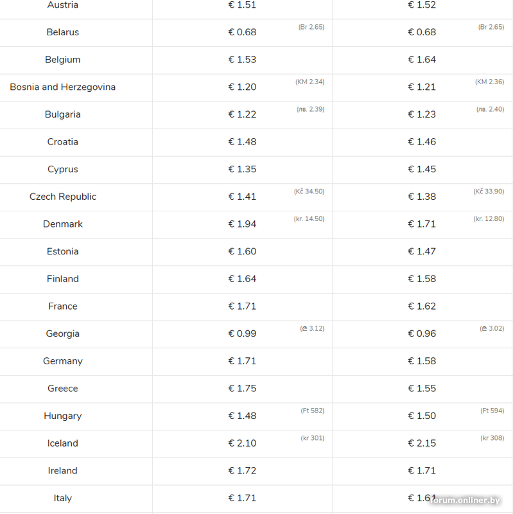This screenshot has width=513, height=514.
Task: Click the forum.onliner.by watermark
Action: click(468, 501)
